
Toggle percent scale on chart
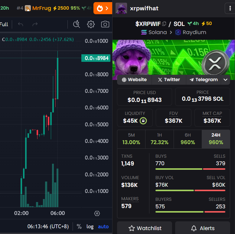tap(79, 226)
